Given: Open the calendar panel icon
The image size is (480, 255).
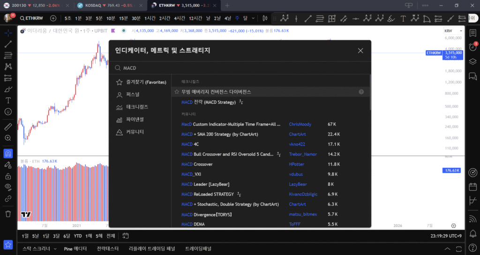Looking at the screenshot, I should (473, 187).
